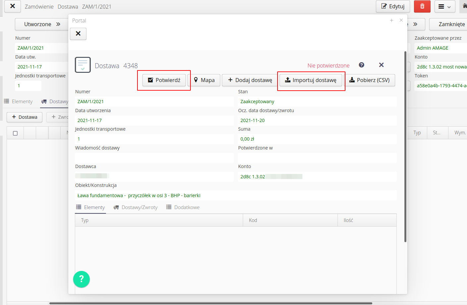
Task: Expand the Utworzone status step
Action: click(x=41, y=24)
